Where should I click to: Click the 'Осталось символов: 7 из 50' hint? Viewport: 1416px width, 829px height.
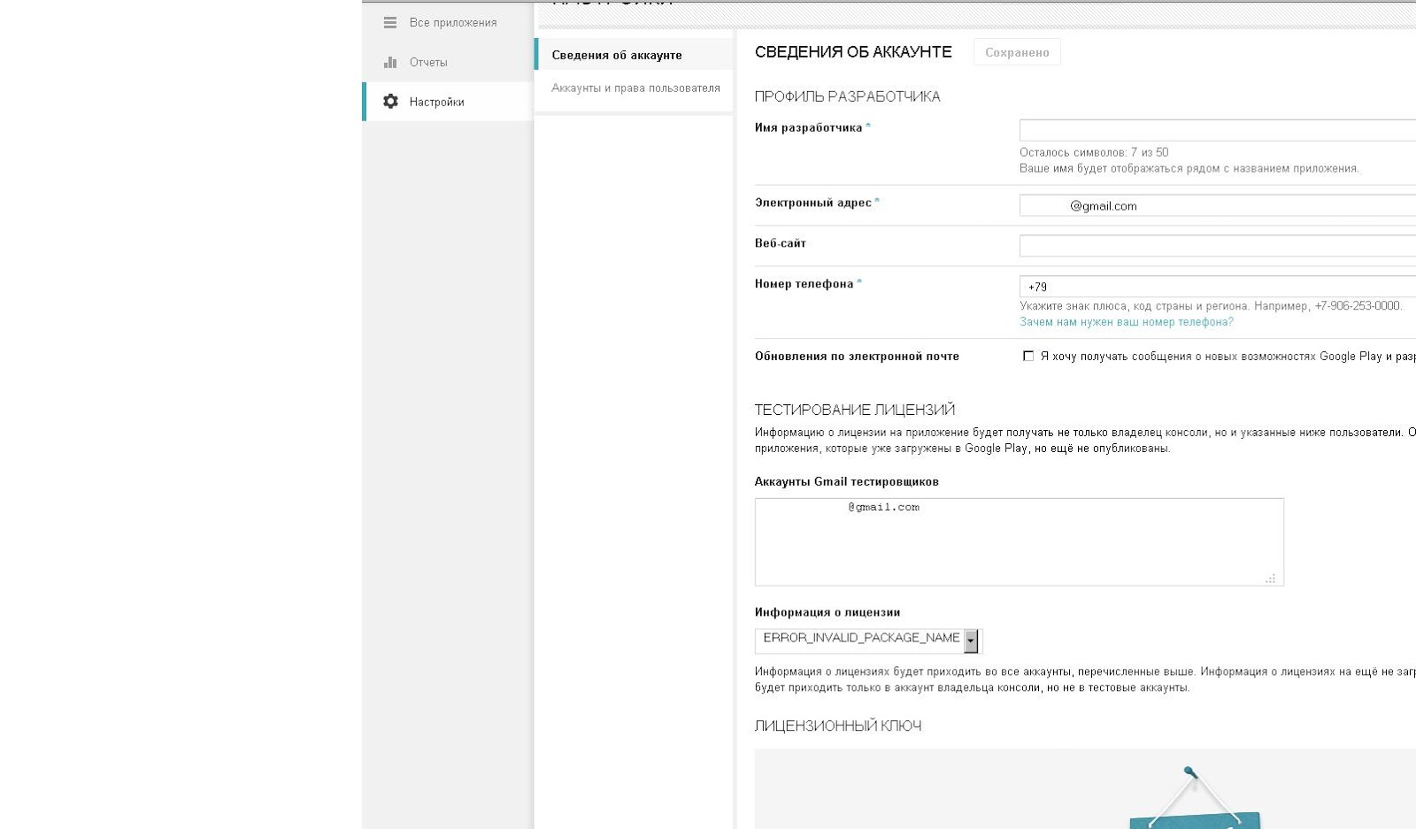tap(1094, 152)
